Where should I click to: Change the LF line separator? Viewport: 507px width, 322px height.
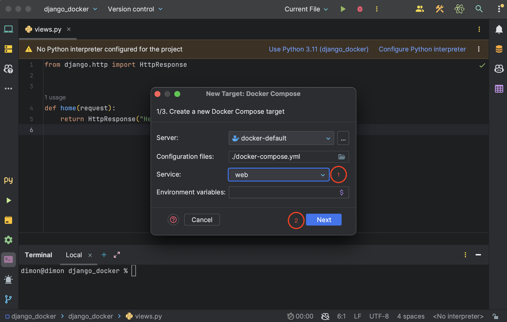point(357,316)
